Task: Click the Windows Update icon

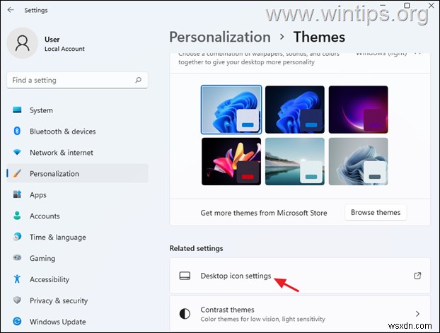Action: (17, 322)
